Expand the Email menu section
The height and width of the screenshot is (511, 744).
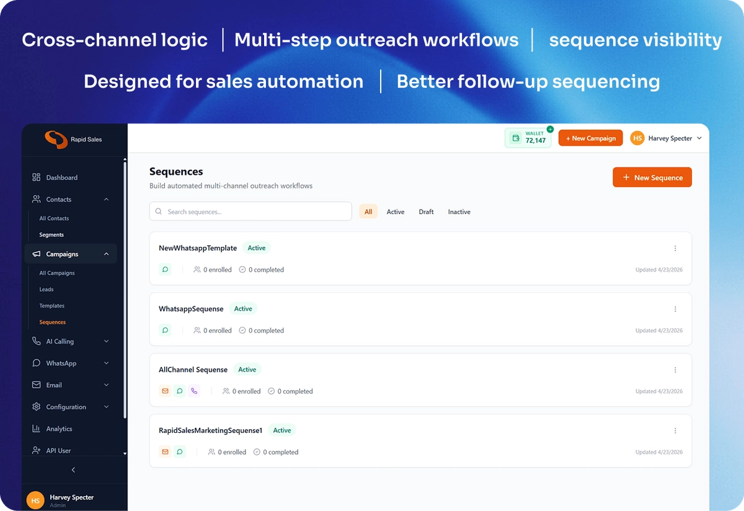[106, 384]
